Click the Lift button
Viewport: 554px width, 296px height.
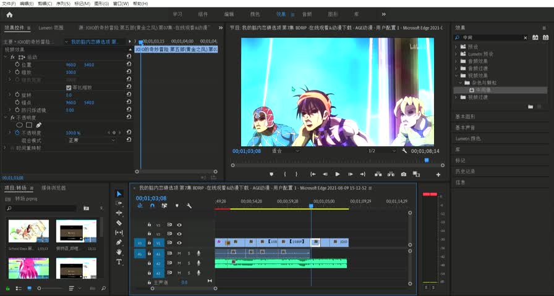(x=378, y=174)
